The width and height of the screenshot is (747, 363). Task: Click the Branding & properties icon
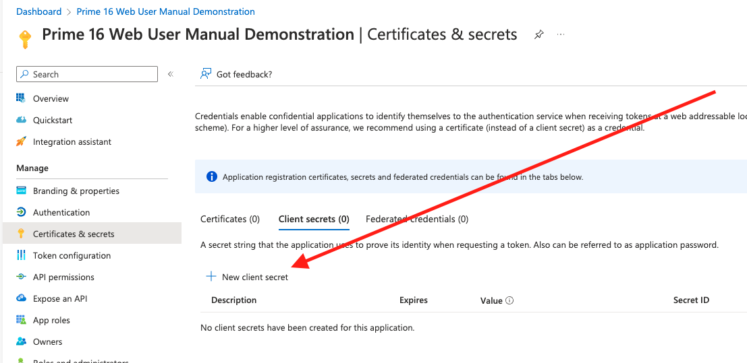tap(20, 191)
